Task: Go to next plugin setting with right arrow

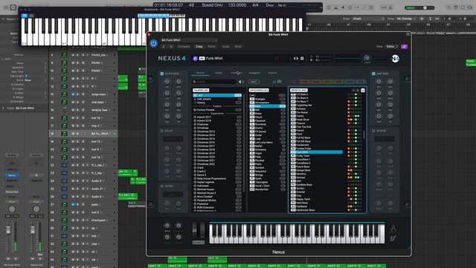Action: pyautogui.click(x=171, y=46)
